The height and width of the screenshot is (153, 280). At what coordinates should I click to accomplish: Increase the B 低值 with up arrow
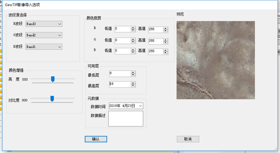[133, 50]
